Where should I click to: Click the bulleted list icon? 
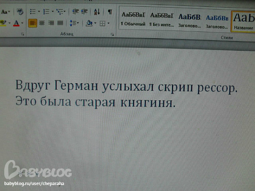pos(33,11)
